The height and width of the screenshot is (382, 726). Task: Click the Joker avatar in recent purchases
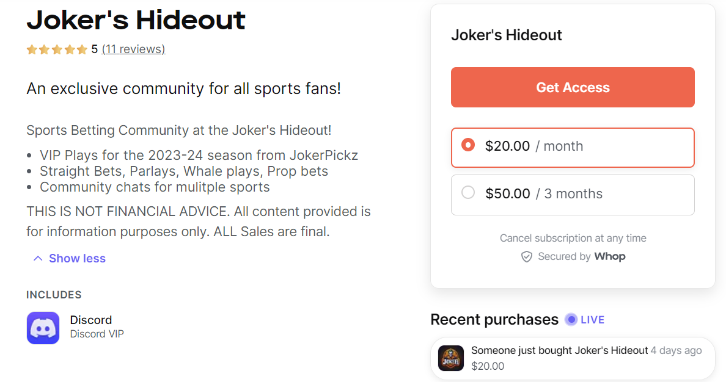click(450, 358)
